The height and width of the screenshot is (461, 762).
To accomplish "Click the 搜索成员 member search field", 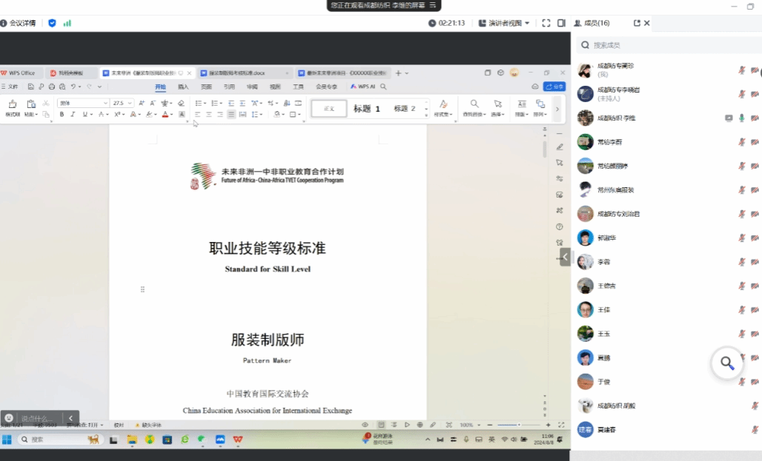I will [667, 45].
